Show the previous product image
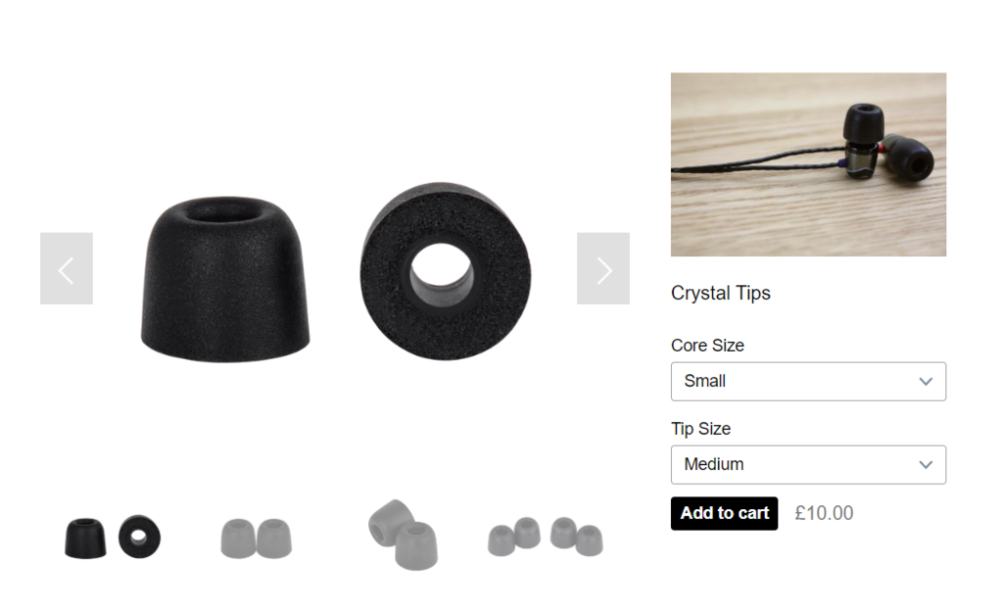This screenshot has width=1003, height=605. coord(67,268)
